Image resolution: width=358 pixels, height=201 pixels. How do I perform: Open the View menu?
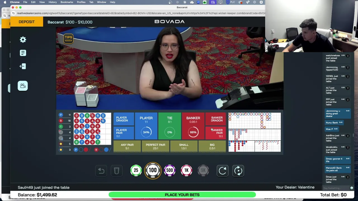(42, 2)
